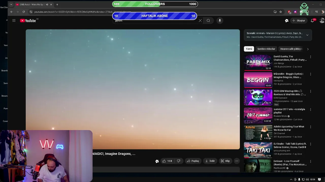Go to the YouTube home logo
The height and width of the screenshot is (182, 325).
point(28,20)
